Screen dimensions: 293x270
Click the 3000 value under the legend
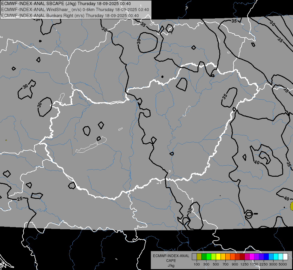tap(273, 264)
